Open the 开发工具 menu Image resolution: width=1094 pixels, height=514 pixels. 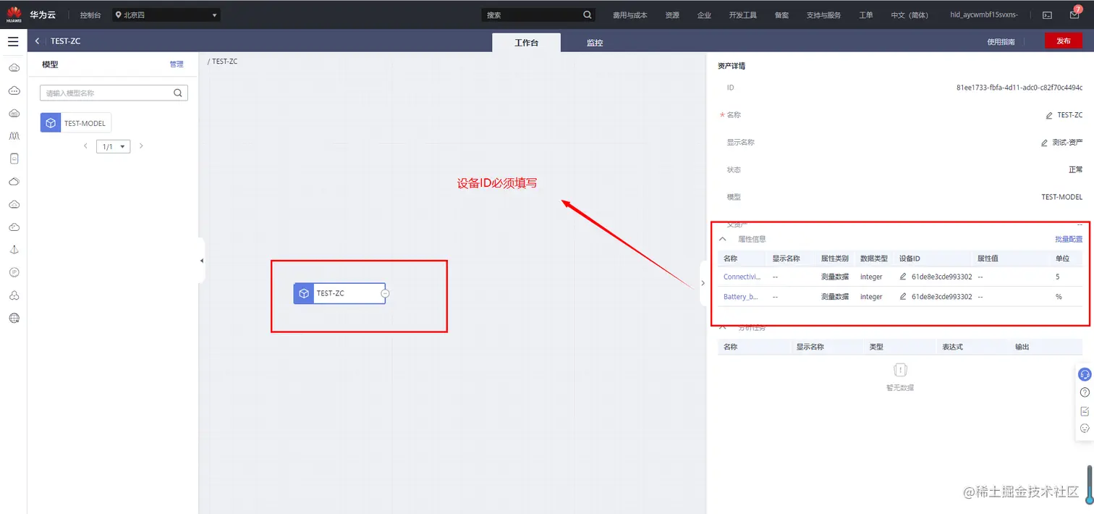(x=743, y=14)
